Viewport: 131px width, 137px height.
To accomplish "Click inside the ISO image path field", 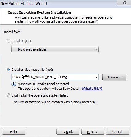I will pyautogui.click(x=52, y=77).
